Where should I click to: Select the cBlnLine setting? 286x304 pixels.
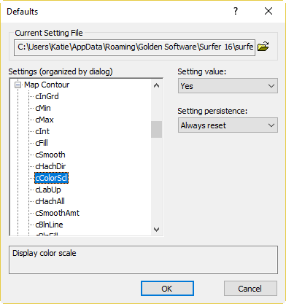[x=49, y=225]
